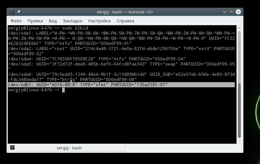Maximize Konsole with the up chevron button
The height and width of the screenshot is (164, 260).
[x=231, y=12]
